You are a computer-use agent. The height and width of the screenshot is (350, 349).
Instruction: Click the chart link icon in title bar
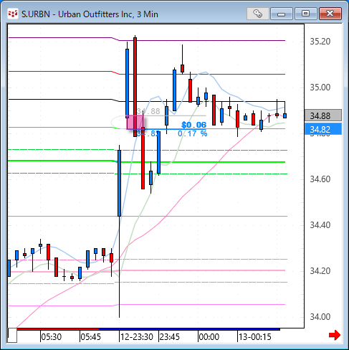pos(258,14)
